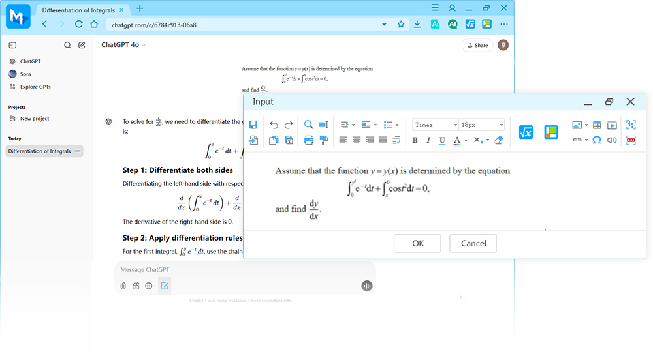
Task: Bookmark the page with the star icon
Action: click(401, 25)
